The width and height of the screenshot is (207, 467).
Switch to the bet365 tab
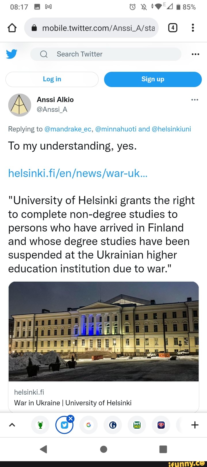(x=137, y=425)
